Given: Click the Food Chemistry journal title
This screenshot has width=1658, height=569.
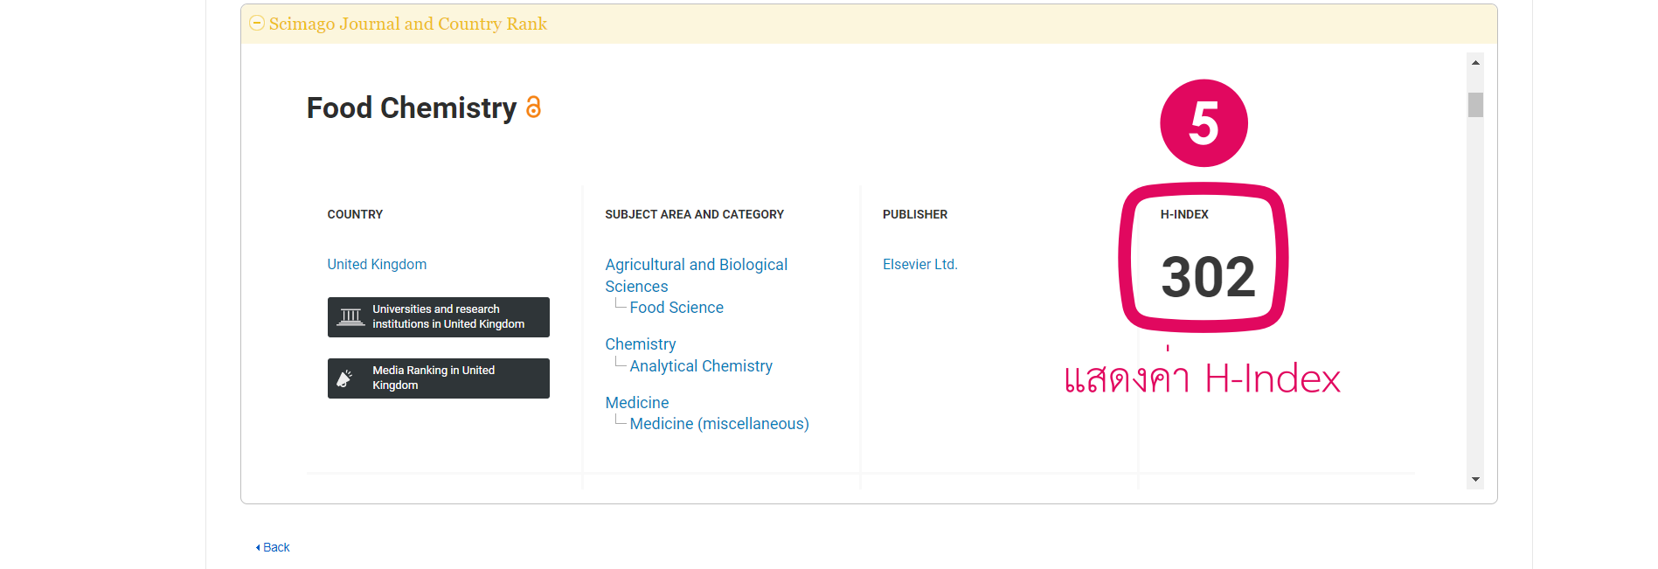Looking at the screenshot, I should [x=412, y=108].
